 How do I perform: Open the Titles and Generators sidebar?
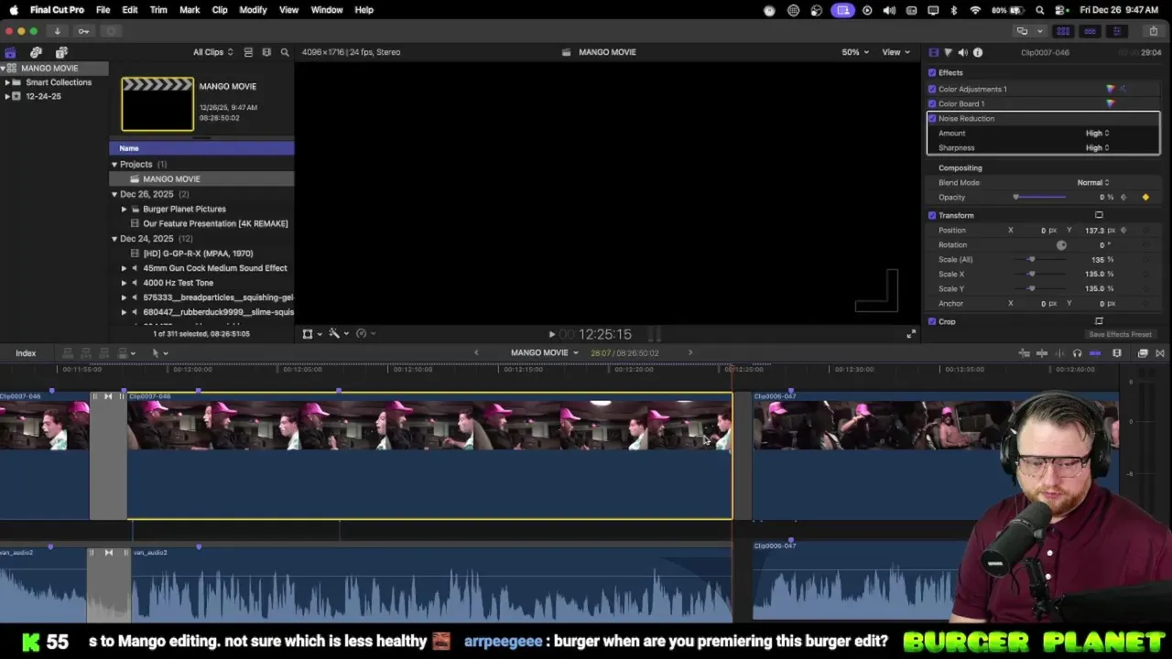click(61, 52)
